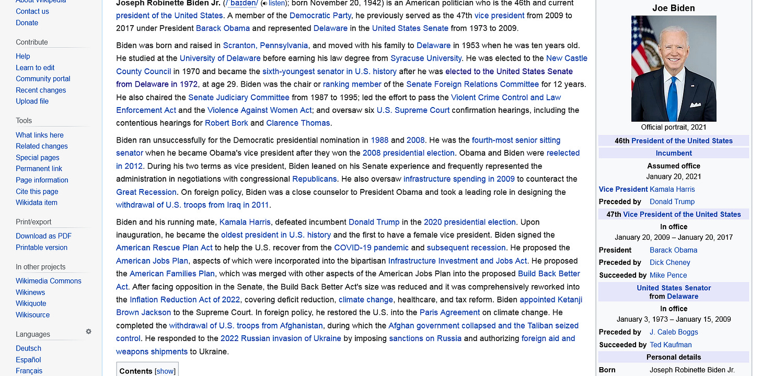This screenshot has width=761, height=376.
Task: Open infobox Incumbent link
Action: [674, 154]
